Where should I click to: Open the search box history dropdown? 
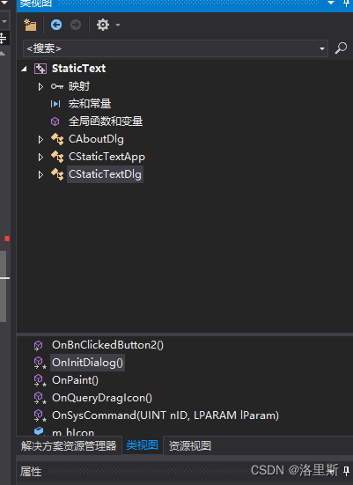coord(322,49)
